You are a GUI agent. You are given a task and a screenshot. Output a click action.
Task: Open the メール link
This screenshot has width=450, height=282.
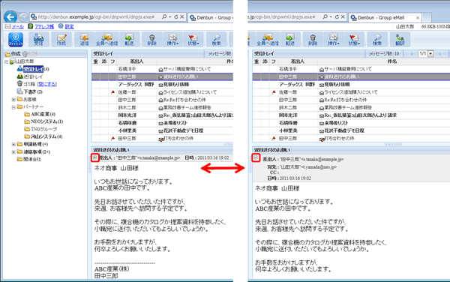pyautogui.click(x=18, y=27)
